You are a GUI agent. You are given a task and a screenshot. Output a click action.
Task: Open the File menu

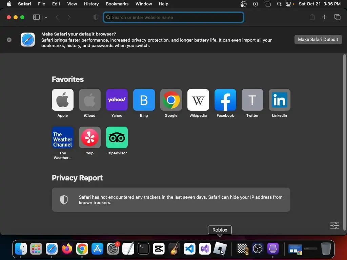41,4
